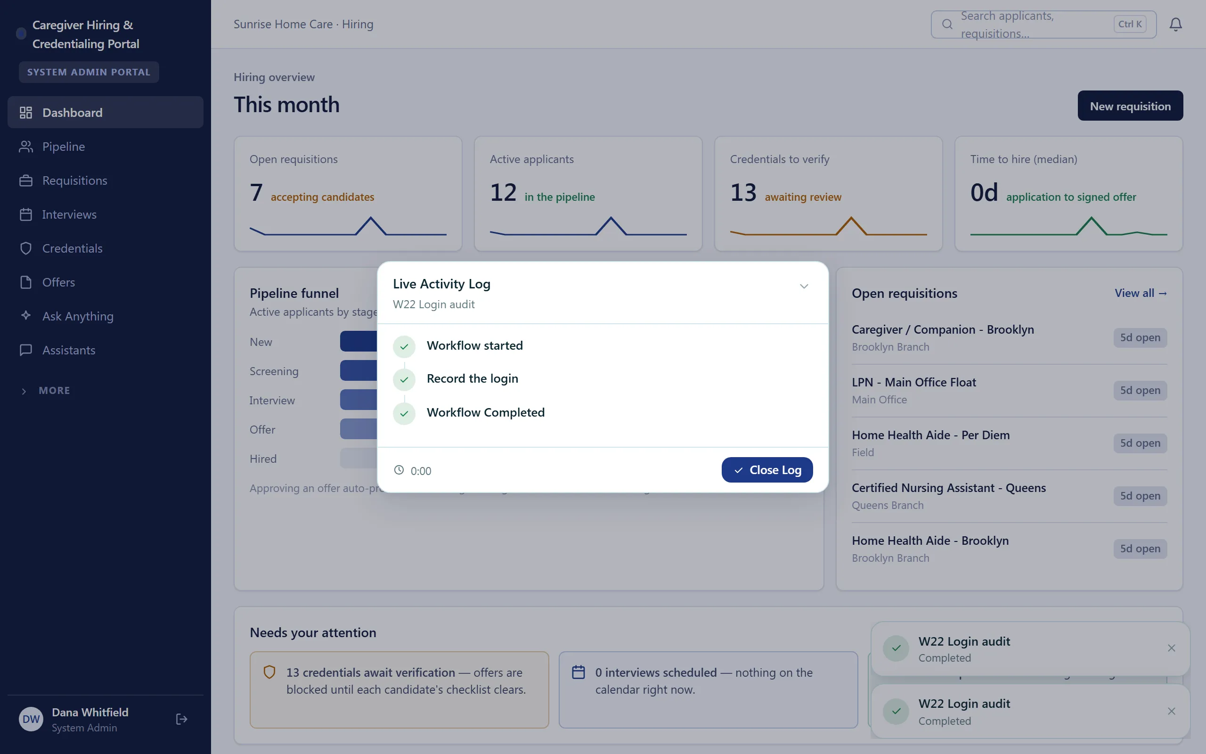The height and width of the screenshot is (754, 1206).
Task: Click the Pipeline people icon
Action: tap(26, 147)
